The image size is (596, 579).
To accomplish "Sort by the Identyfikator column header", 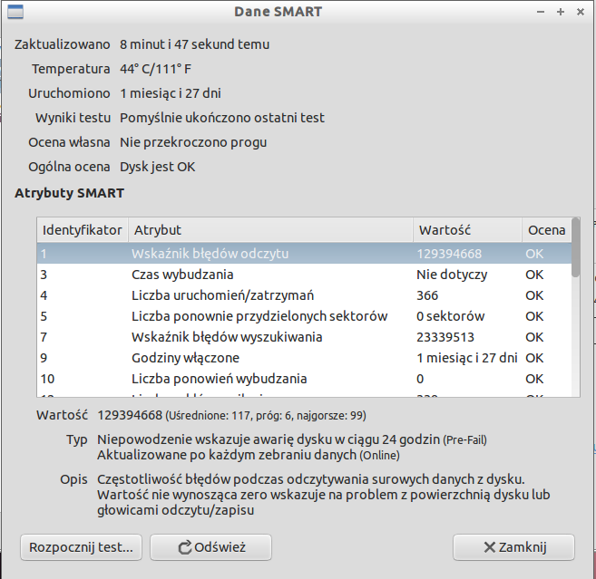I will [82, 230].
